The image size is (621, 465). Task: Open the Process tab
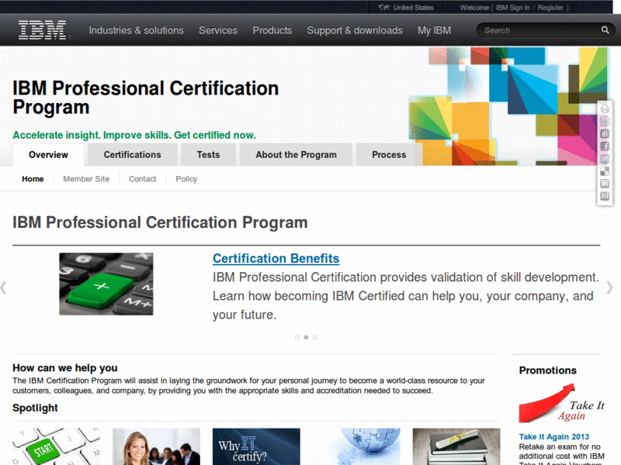tap(389, 154)
